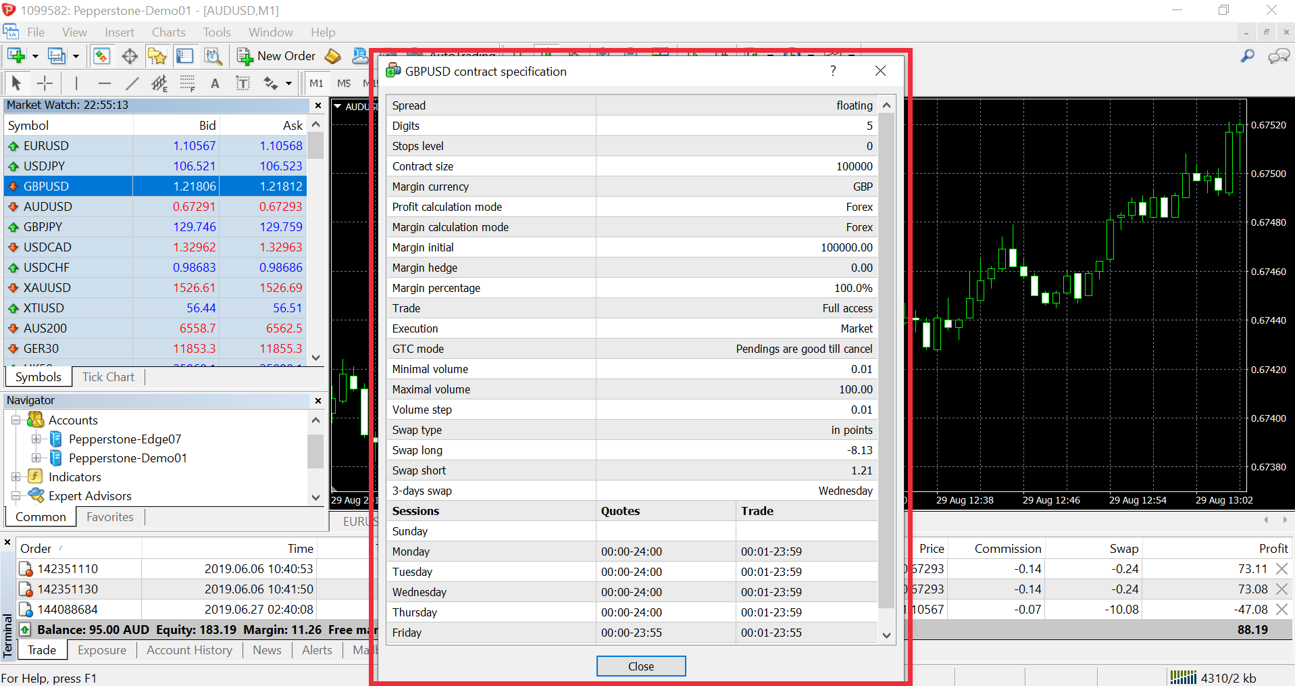Select the Text 'A' tool

tap(215, 83)
